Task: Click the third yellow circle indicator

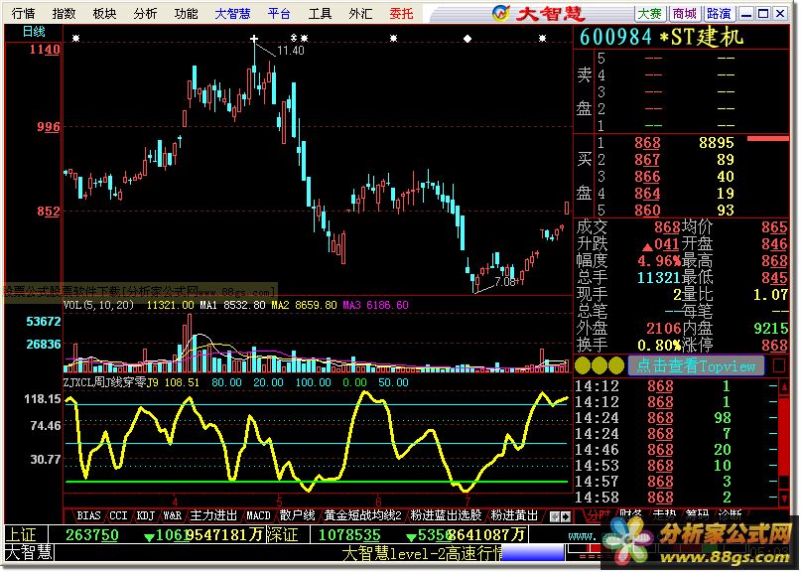Action: (616, 365)
